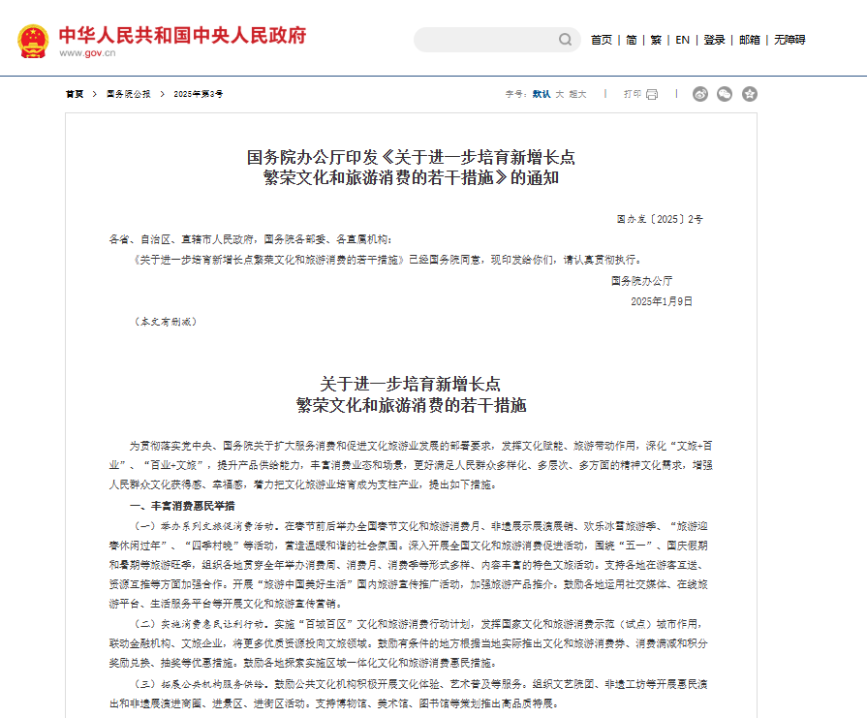Click the WeChat share icon
The width and height of the screenshot is (867, 718).
click(x=724, y=95)
